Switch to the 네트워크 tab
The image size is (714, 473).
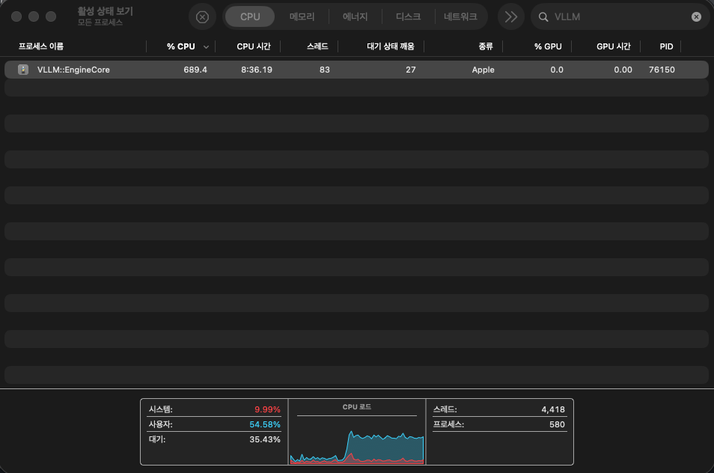tap(460, 17)
